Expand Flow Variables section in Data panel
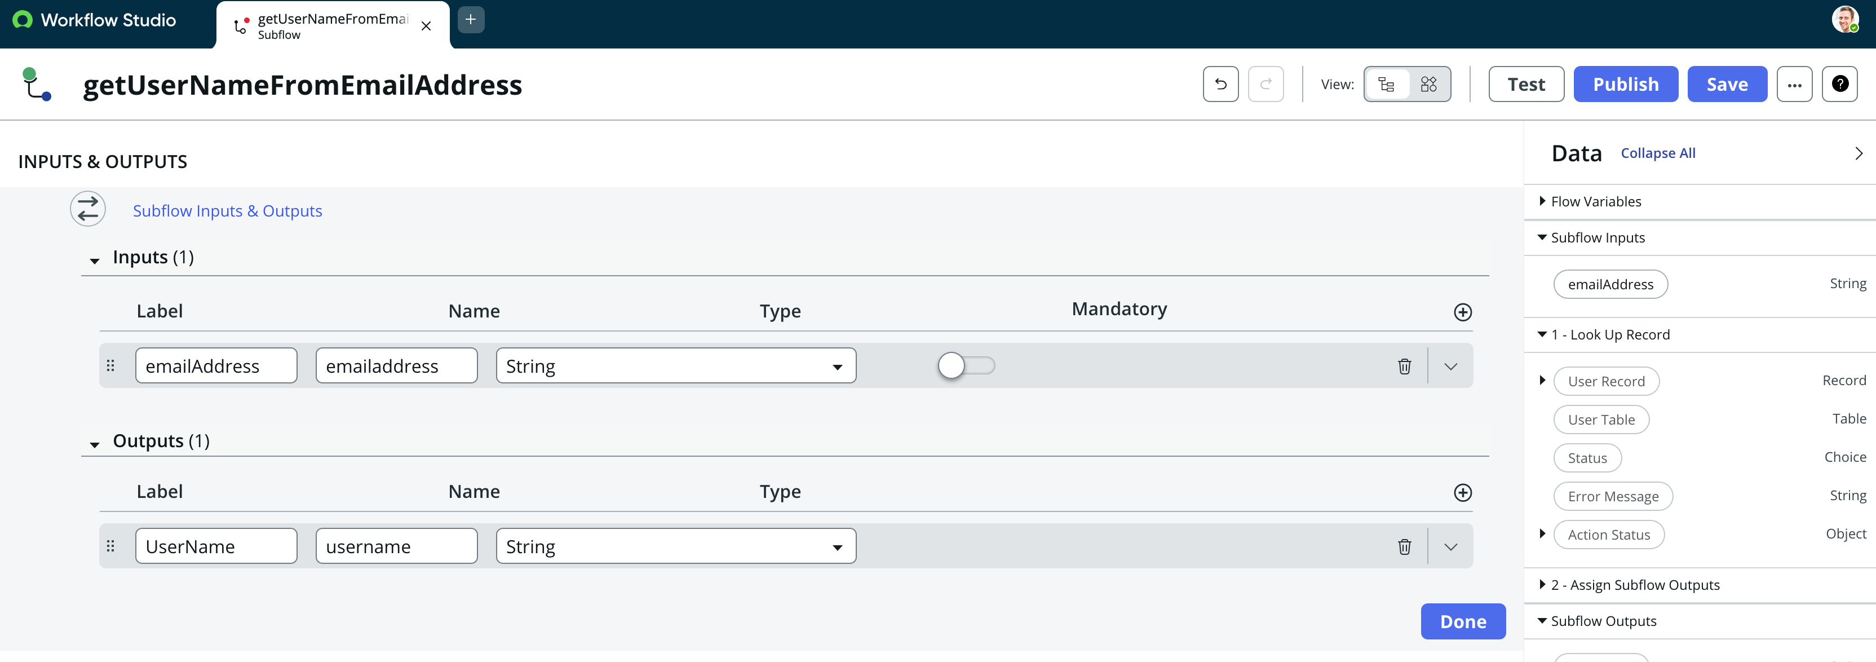This screenshot has width=1876, height=662. pyautogui.click(x=1595, y=202)
